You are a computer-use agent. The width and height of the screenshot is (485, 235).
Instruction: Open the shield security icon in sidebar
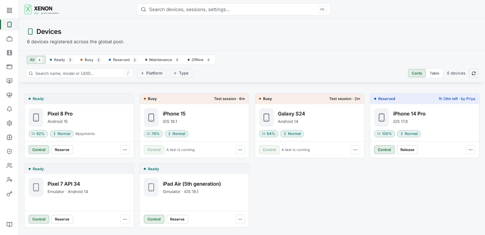[9, 151]
